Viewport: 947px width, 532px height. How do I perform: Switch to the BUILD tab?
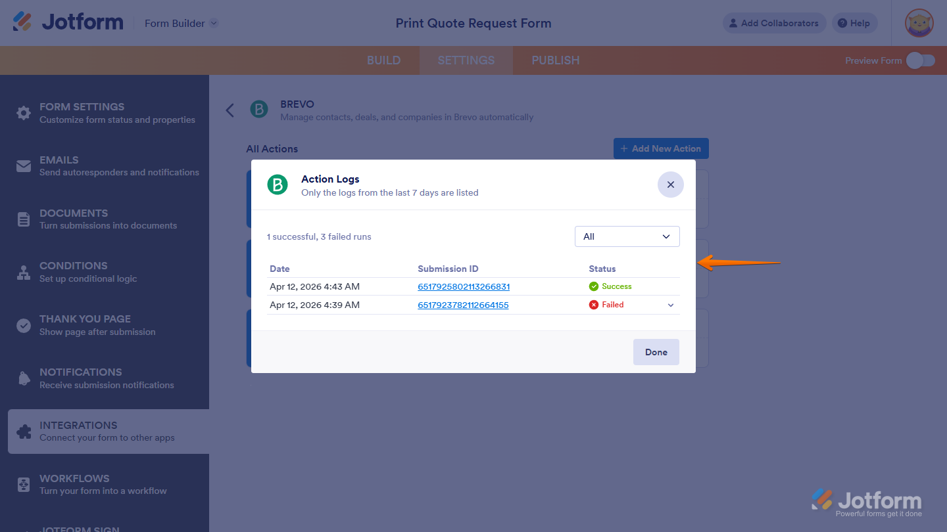pyautogui.click(x=383, y=60)
